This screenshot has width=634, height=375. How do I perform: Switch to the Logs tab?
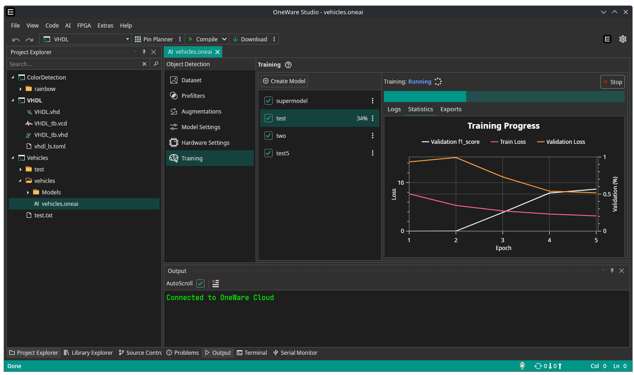click(x=394, y=109)
